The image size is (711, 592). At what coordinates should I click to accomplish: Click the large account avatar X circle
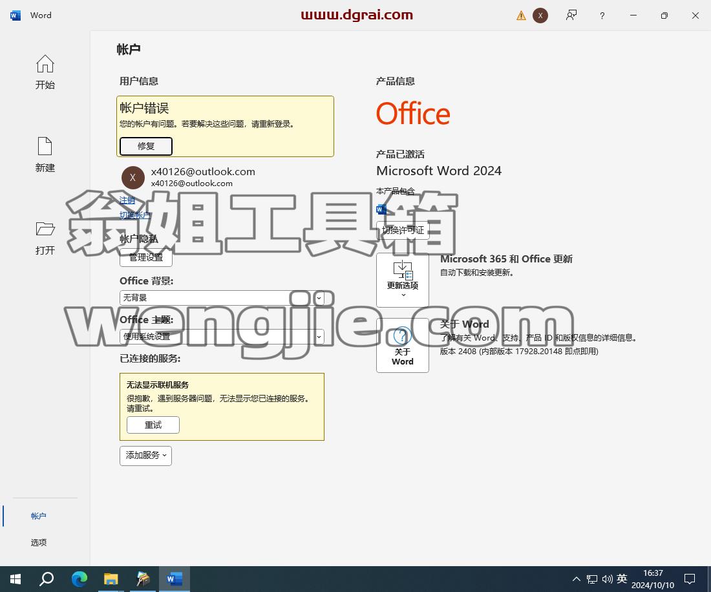(133, 177)
